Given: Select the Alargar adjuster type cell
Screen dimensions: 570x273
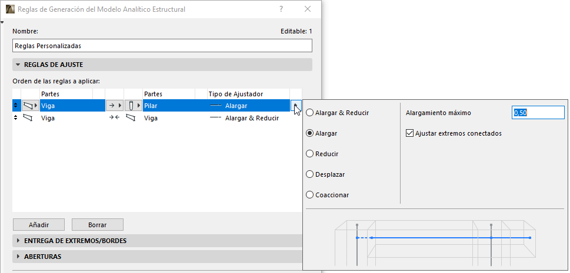Looking at the screenshot, I should point(249,106).
